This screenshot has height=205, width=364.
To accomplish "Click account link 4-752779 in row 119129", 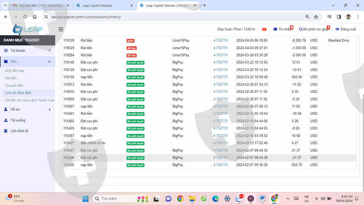I will click(220, 41).
